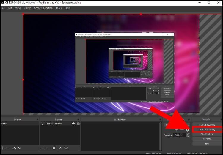
Task: Open the Help menu
Action: pyautogui.click(x=67, y=8)
